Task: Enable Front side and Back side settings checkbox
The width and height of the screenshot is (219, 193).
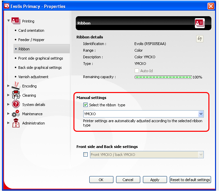Action: [85, 154]
